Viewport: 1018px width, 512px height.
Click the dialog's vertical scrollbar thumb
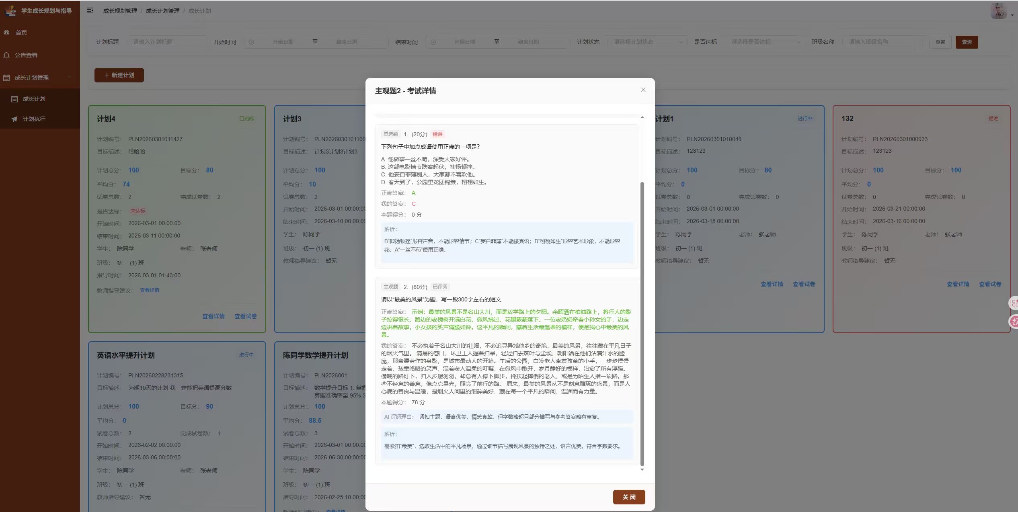click(642, 324)
